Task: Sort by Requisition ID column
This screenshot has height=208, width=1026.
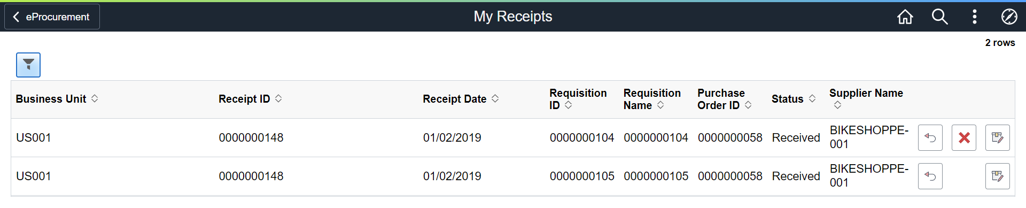Action: (578, 99)
